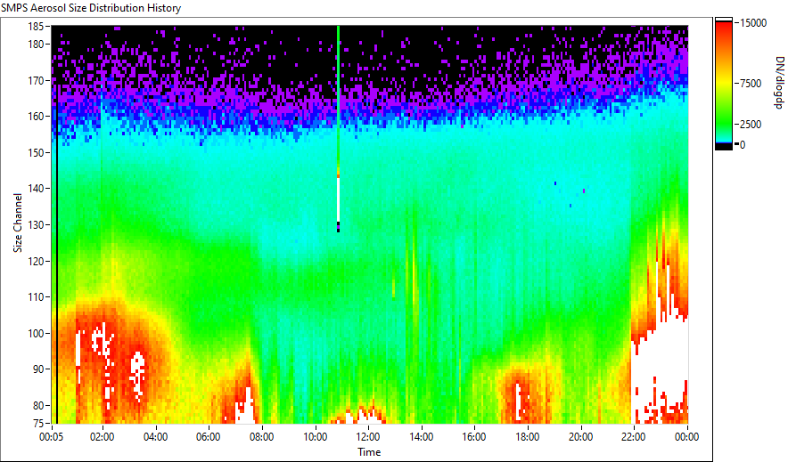Click the green vertical spike line near 11:00
The image size is (788, 462).
pyautogui.click(x=338, y=95)
